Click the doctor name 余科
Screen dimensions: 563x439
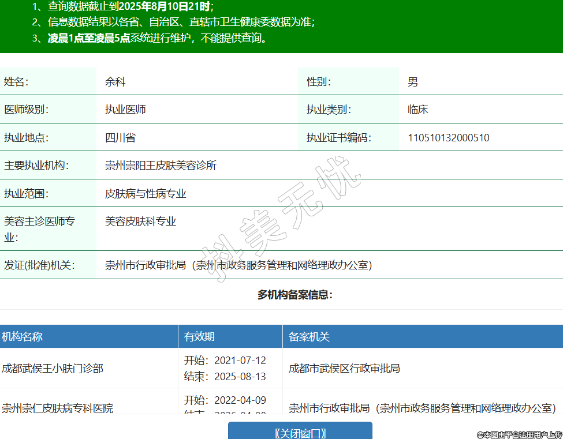pos(115,82)
